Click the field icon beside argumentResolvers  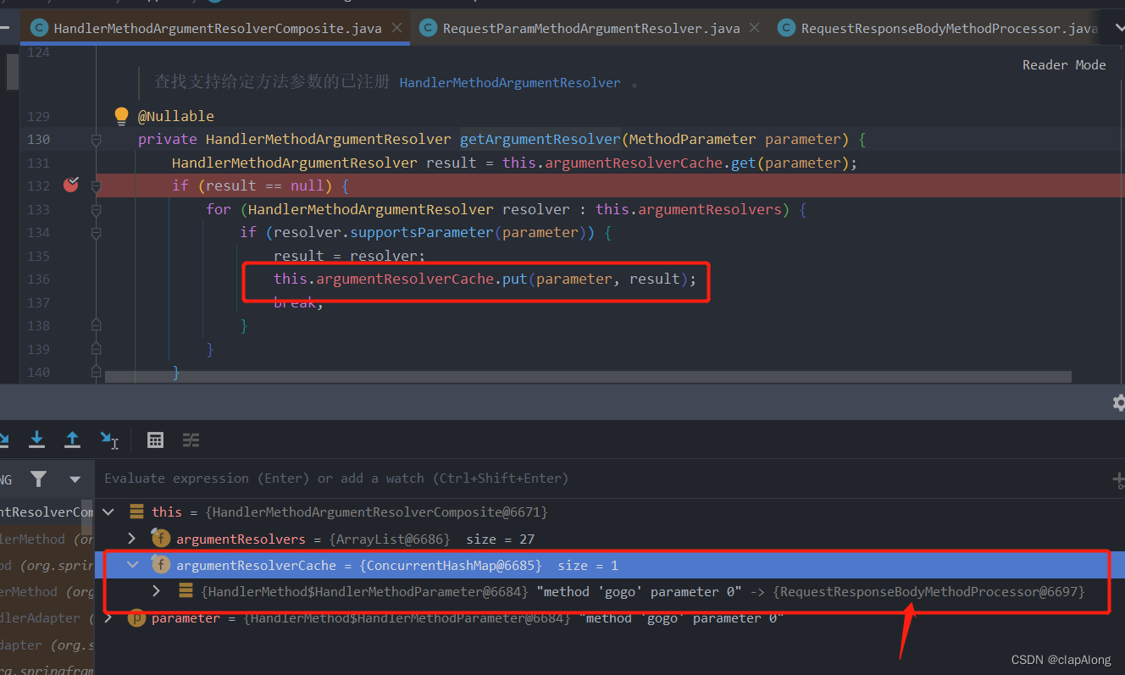click(x=159, y=538)
